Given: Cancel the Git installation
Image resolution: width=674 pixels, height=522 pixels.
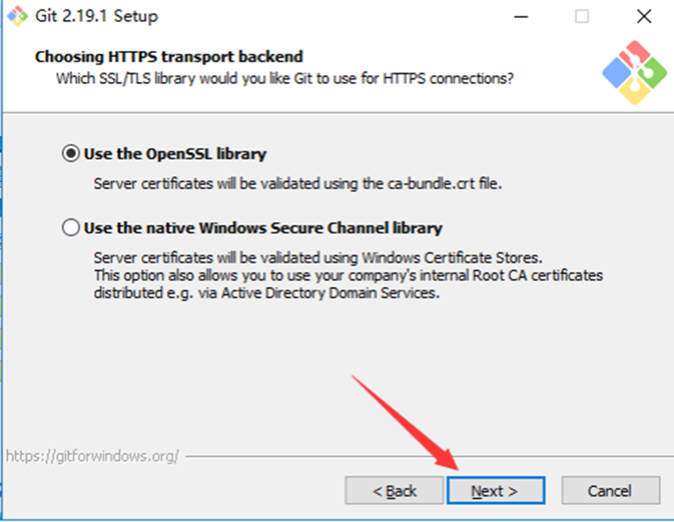Looking at the screenshot, I should click(x=610, y=491).
